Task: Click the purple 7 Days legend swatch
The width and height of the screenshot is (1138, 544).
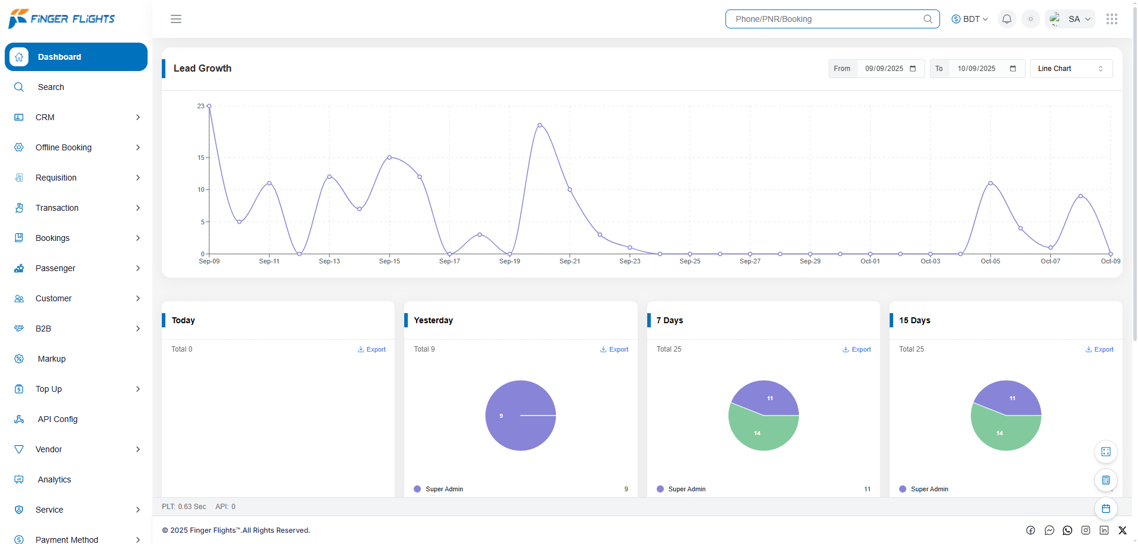Action: (660, 489)
